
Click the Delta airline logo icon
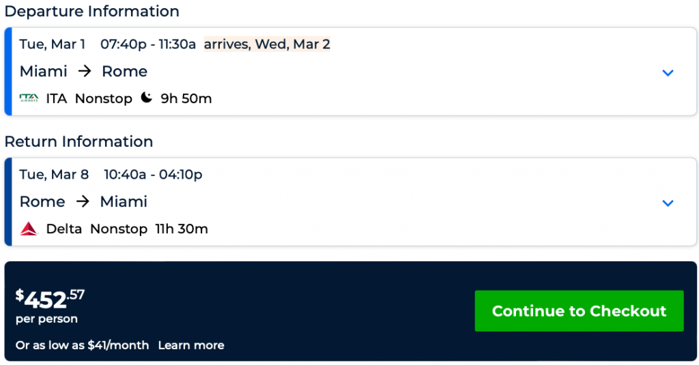(29, 229)
